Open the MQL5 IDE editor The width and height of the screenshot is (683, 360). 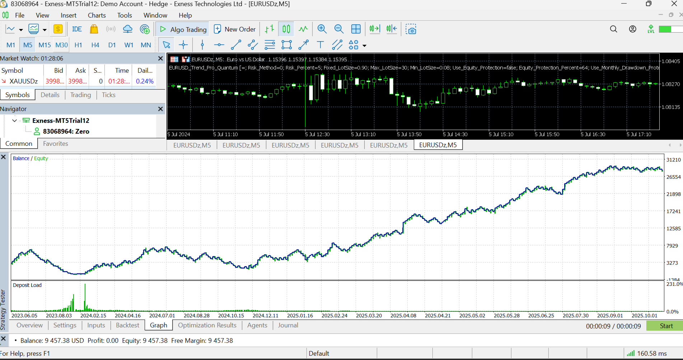click(x=77, y=29)
